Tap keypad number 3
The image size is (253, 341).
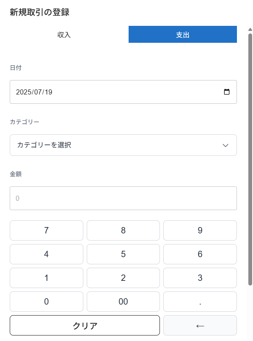(200, 278)
